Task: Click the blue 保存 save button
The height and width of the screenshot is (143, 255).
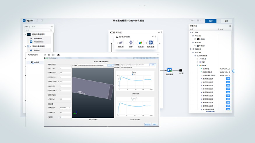Action: [x=211, y=21]
